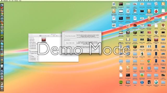This screenshot has height=93, width=167.
Task: Open the Wineskin menu
Action: [5, 1]
